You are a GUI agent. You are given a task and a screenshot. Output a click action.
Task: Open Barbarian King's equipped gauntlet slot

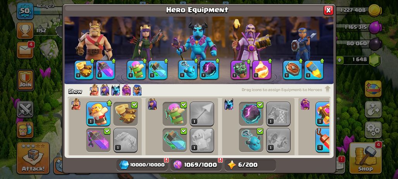pyautogui.click(x=84, y=70)
